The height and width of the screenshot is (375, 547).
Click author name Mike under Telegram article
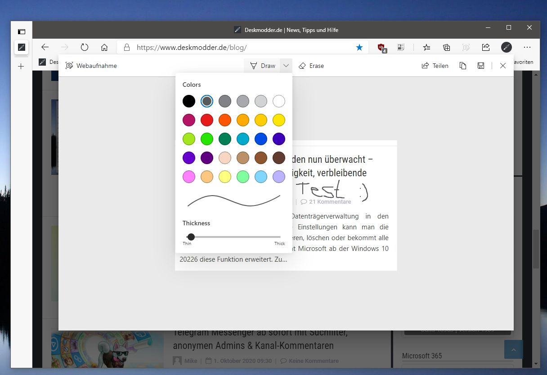click(191, 361)
